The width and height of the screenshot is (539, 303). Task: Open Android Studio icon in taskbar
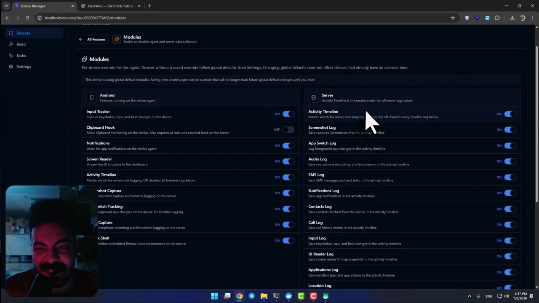(x=326, y=296)
